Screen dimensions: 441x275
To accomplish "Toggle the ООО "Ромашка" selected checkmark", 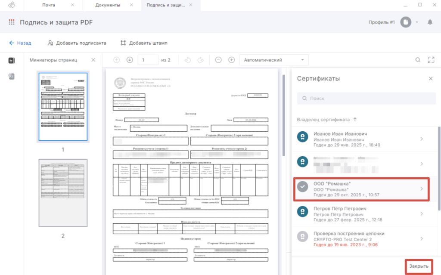I will 303,187.
